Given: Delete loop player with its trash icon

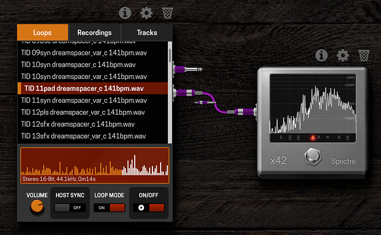Looking at the screenshot, I should [x=167, y=13].
